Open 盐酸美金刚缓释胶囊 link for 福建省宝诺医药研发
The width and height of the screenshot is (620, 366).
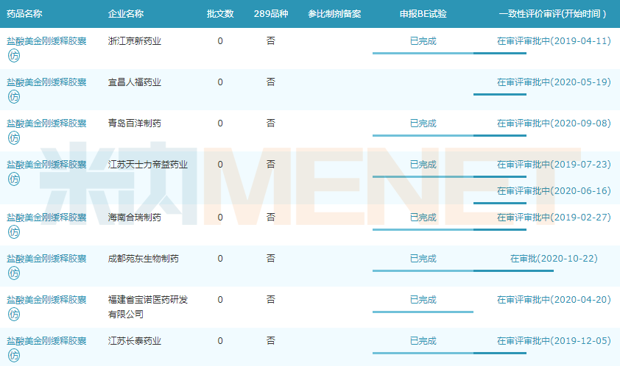pyautogui.click(x=46, y=300)
